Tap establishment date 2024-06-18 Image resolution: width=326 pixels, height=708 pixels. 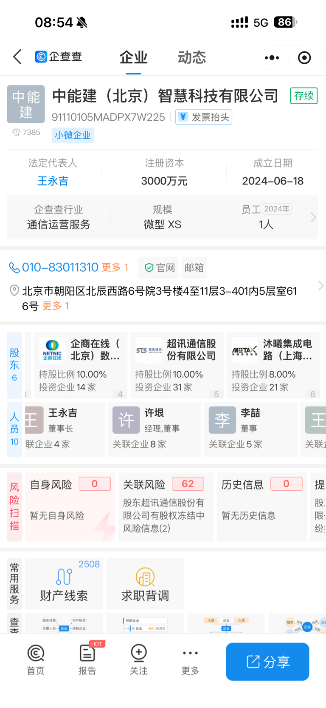pyautogui.click(x=273, y=181)
